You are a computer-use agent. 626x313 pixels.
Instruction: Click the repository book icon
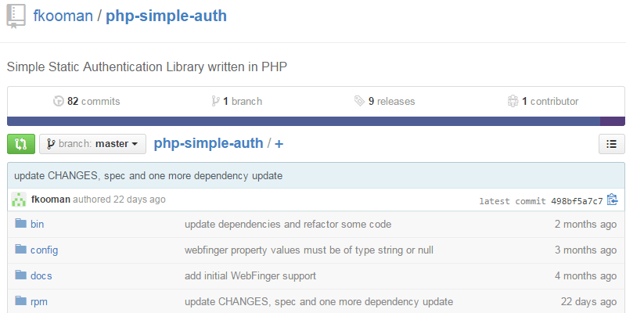[16, 16]
